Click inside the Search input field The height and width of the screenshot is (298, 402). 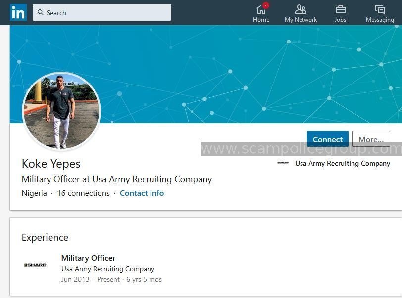pos(99,12)
